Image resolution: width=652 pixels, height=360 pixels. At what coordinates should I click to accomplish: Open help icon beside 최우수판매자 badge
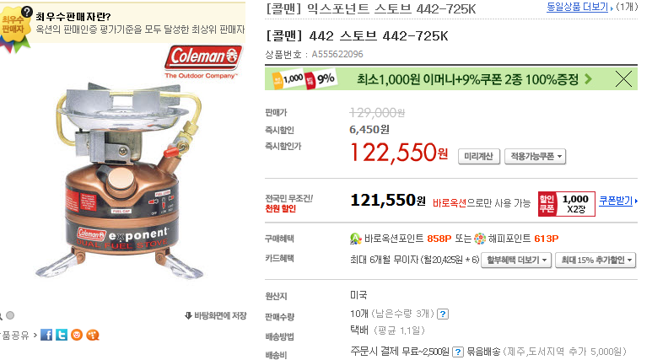point(27,12)
